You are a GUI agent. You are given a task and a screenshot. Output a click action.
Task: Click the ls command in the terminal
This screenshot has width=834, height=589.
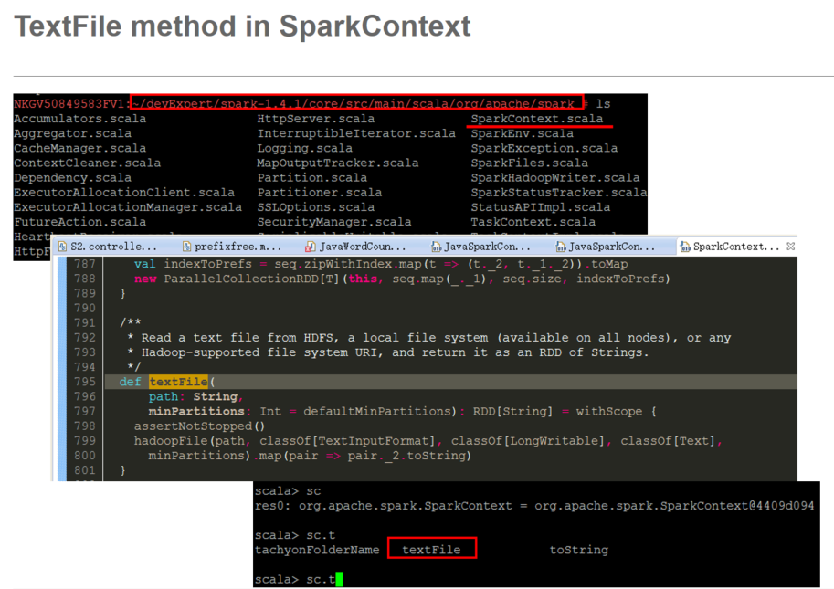tap(603, 104)
